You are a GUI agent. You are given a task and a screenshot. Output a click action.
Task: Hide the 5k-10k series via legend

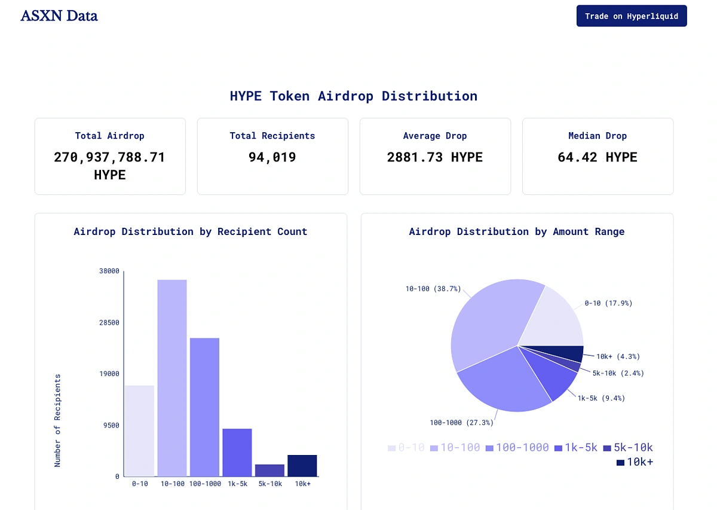coord(627,447)
